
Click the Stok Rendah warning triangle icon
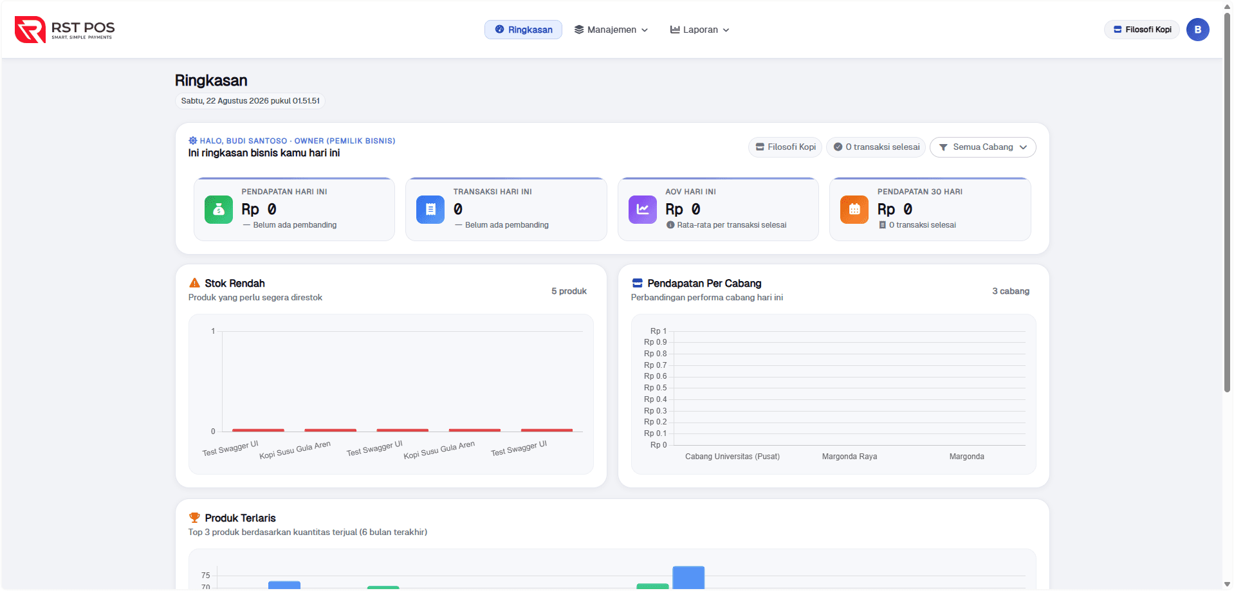(x=194, y=283)
